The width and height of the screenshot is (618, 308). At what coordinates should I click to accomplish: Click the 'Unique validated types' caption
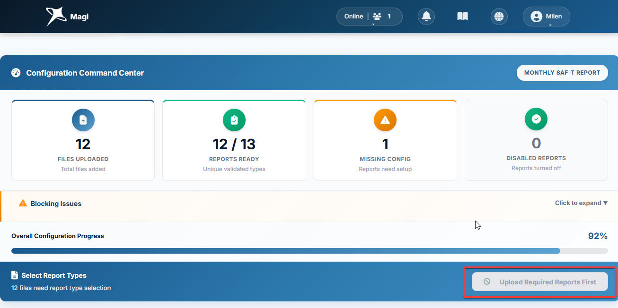(x=234, y=169)
